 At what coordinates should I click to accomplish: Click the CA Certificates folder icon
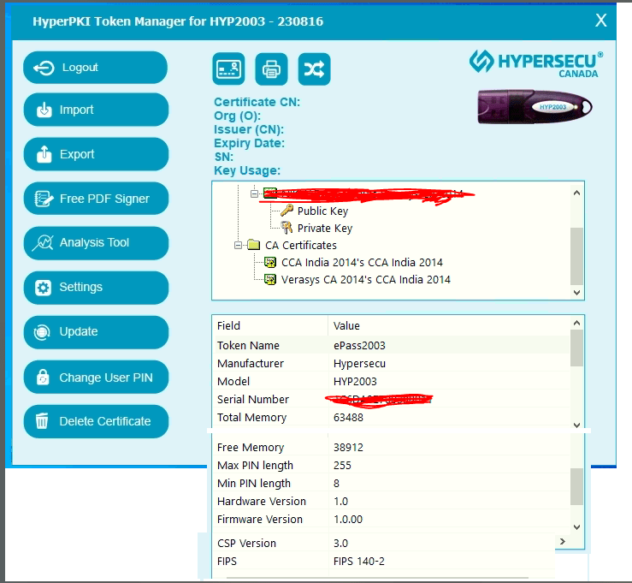(x=253, y=245)
